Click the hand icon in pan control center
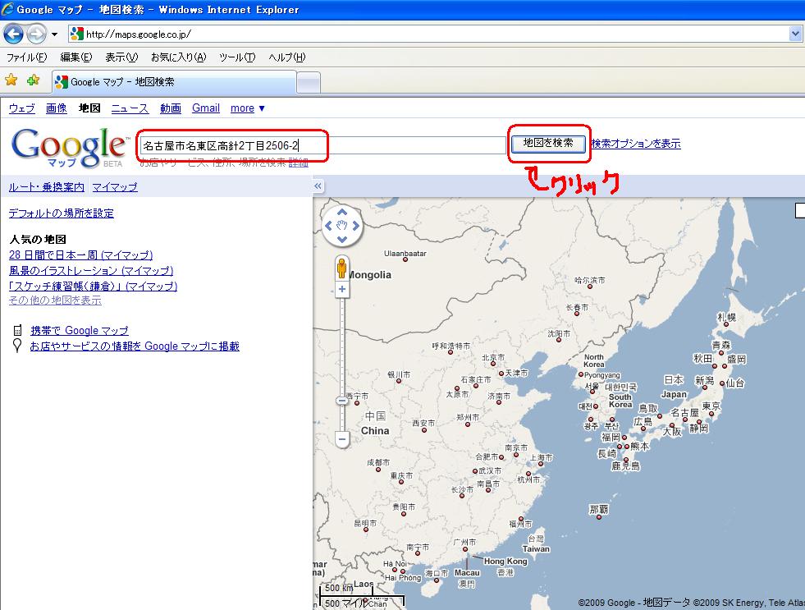 (x=342, y=226)
